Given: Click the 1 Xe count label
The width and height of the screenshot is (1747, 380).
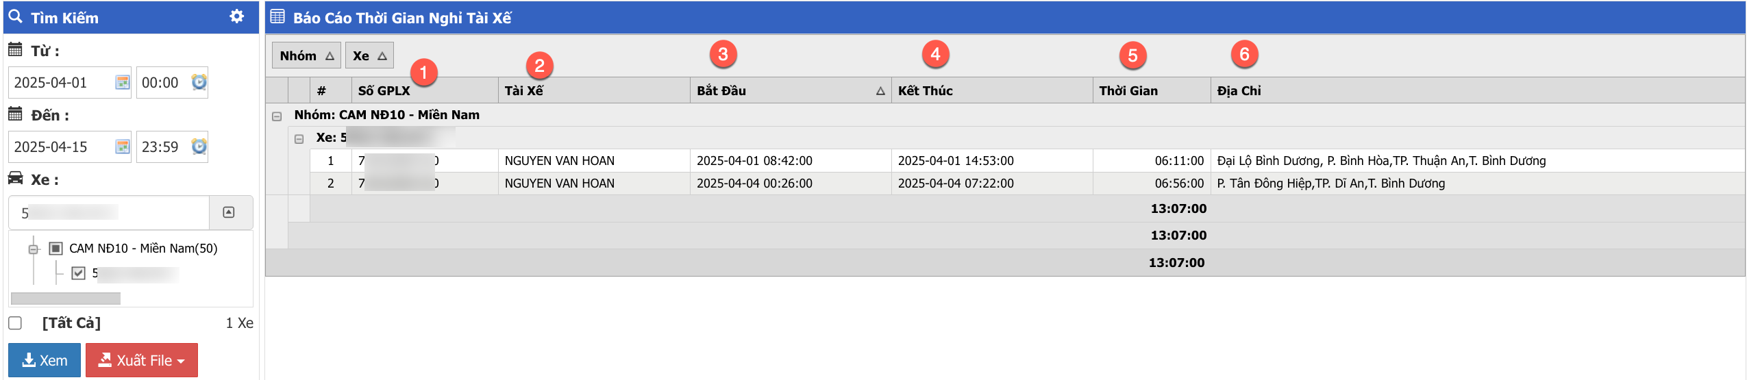Looking at the screenshot, I should click(x=240, y=322).
